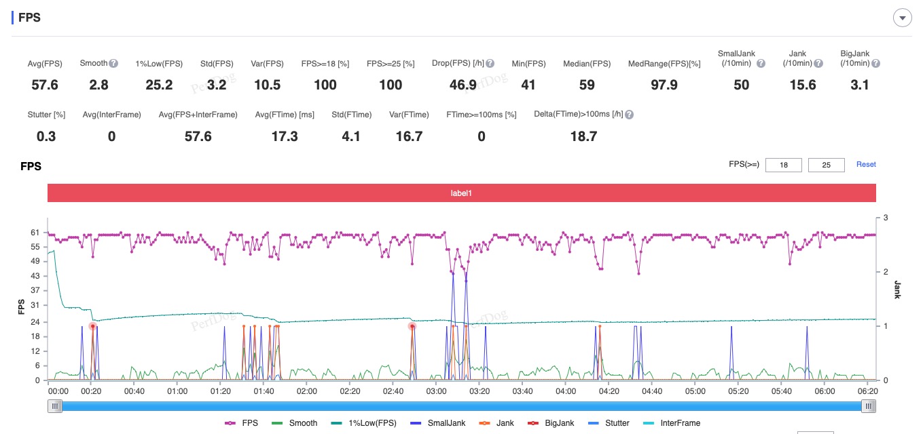Click the red BigJank marker near 00:20
The image size is (923, 434).
(x=93, y=326)
